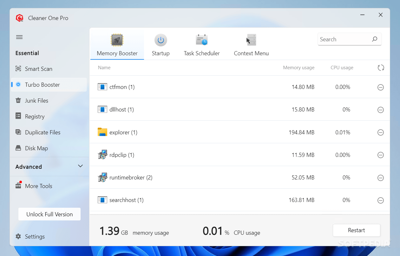Image resolution: width=400 pixels, height=256 pixels.
Task: Click the Cleaner One Pro logo icon
Action: pyautogui.click(x=20, y=18)
